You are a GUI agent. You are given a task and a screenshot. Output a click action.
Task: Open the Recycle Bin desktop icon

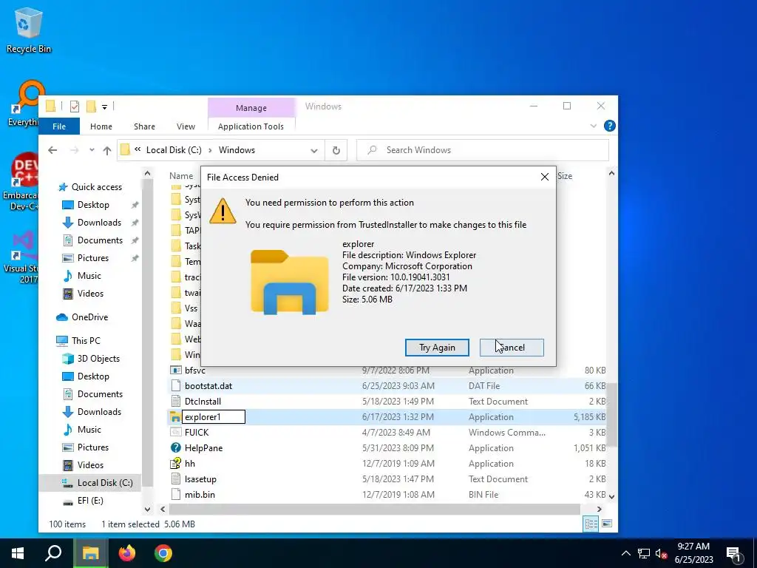coord(29,30)
